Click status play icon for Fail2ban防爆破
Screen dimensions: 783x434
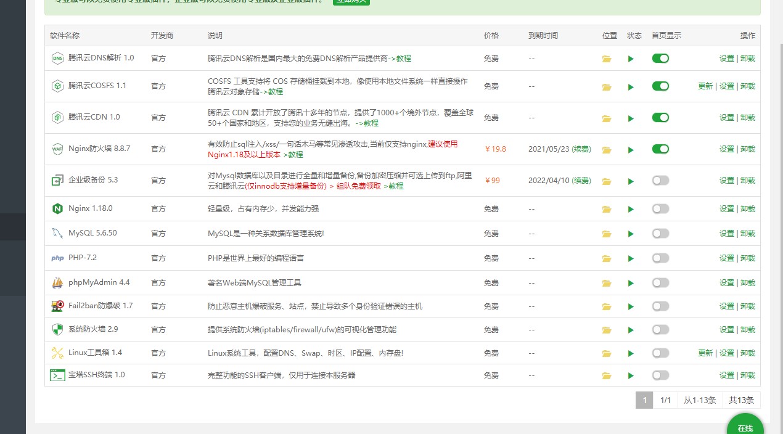(x=631, y=306)
